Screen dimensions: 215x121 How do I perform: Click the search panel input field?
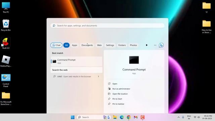coord(107,26)
